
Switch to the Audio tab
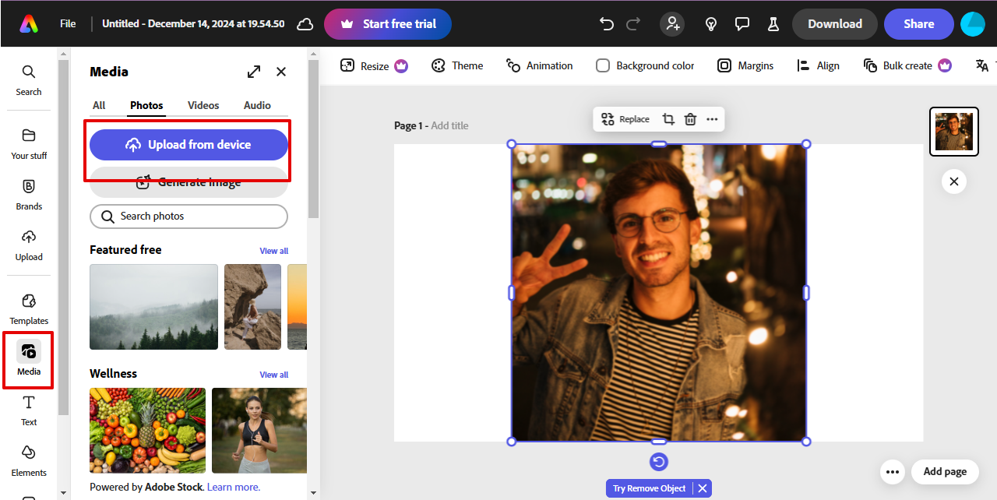257,105
